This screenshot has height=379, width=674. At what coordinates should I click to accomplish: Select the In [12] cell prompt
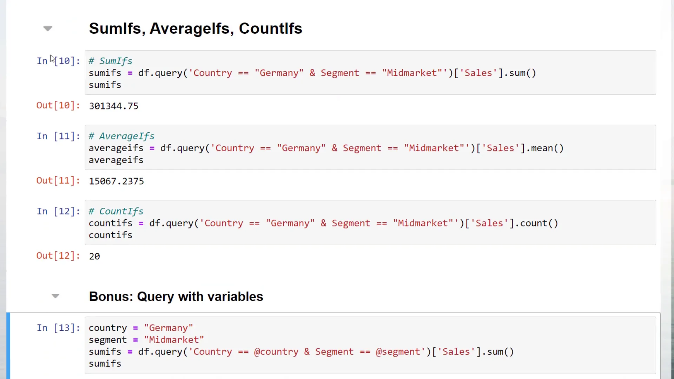click(58, 211)
